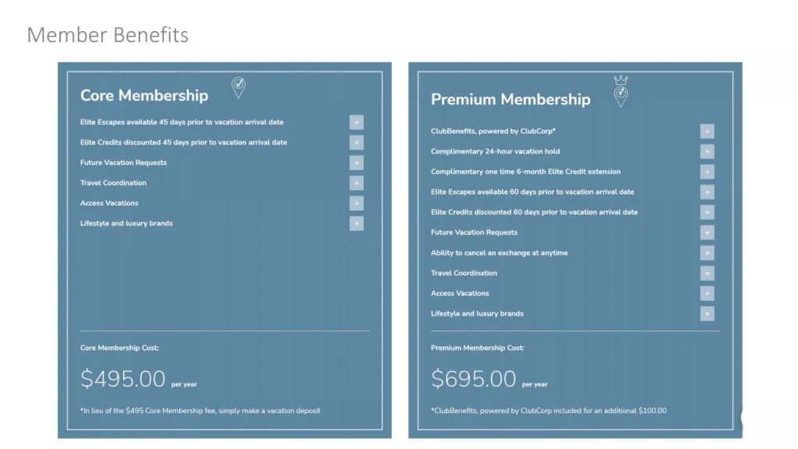Expand Core Future Vacation Requests plus button

click(356, 163)
